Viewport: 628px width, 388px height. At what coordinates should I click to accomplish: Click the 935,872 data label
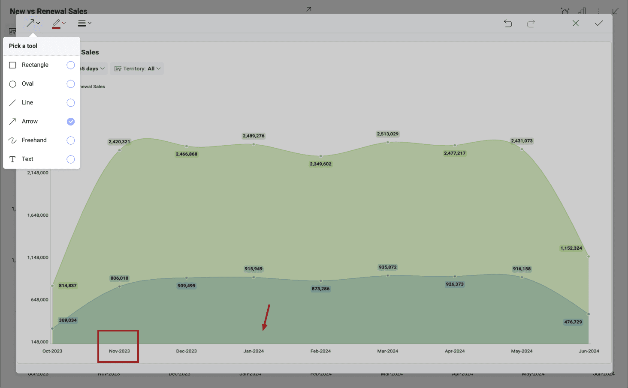[x=388, y=267]
